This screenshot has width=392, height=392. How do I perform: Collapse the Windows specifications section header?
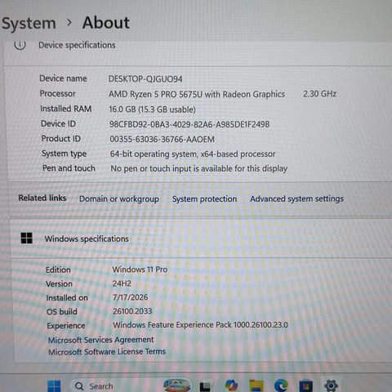coord(202,238)
